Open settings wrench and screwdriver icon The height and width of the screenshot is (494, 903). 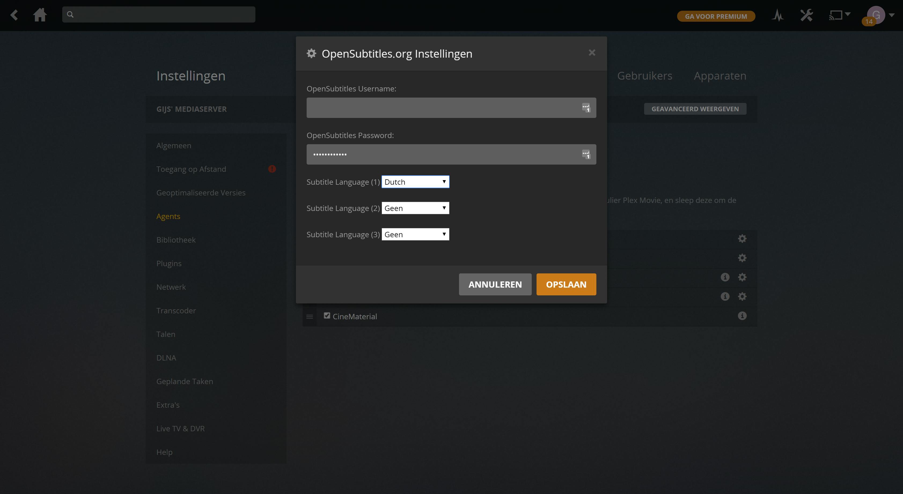point(806,16)
